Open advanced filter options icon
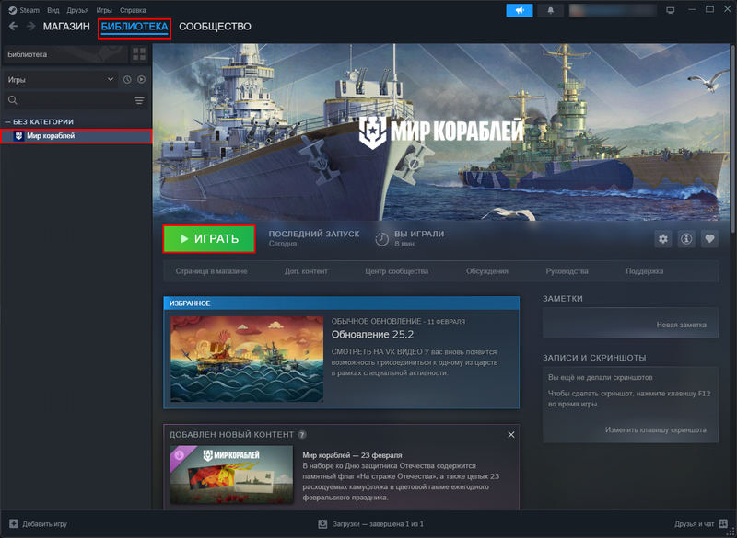737x538 pixels. pos(139,101)
